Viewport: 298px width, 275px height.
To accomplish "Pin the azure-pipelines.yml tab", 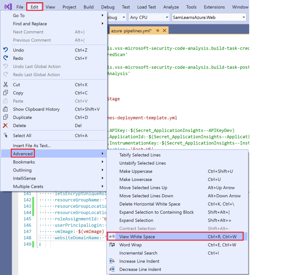I will point(157,30).
